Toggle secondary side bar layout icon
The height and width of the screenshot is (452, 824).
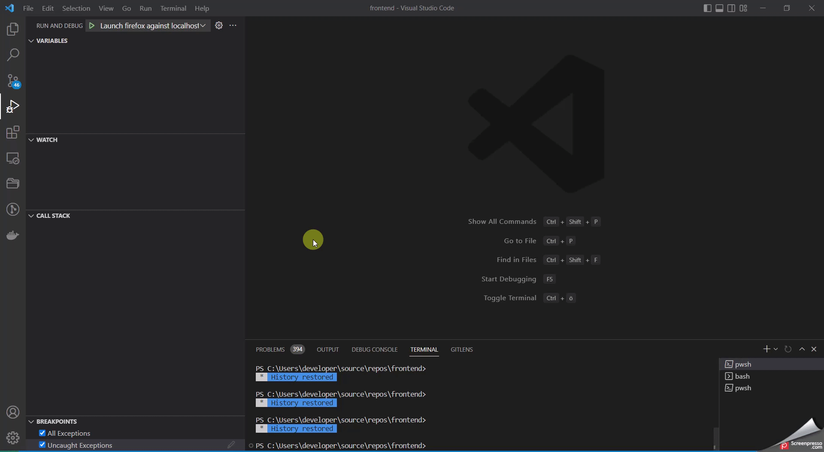731,8
